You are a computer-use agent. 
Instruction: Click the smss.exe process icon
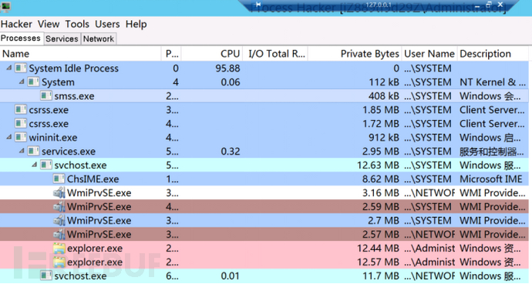coord(45,95)
